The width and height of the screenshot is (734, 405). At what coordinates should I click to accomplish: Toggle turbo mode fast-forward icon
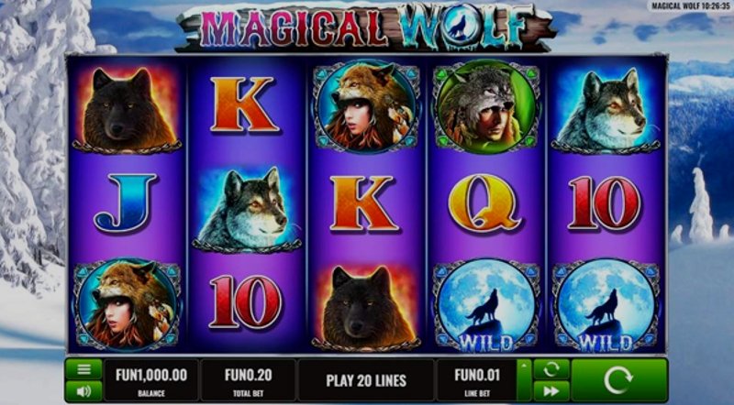tap(551, 391)
